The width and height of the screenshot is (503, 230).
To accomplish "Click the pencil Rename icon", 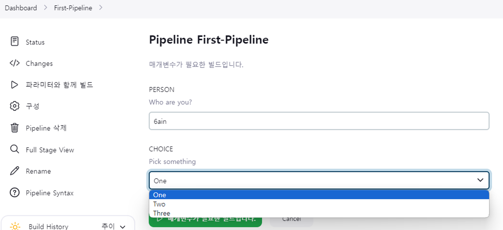I will tap(15, 171).
